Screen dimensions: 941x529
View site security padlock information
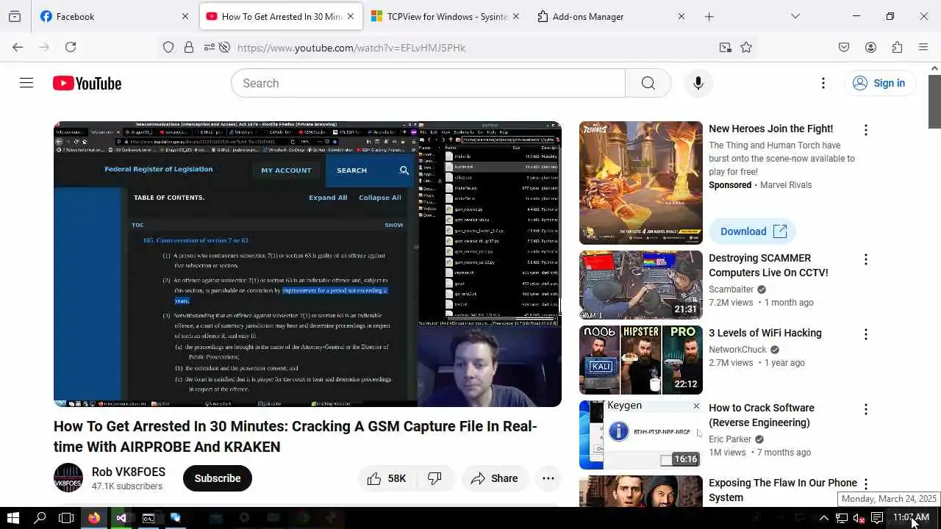(189, 47)
